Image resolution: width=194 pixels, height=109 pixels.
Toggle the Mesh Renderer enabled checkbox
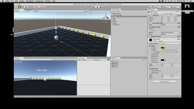(x=152, y=37)
